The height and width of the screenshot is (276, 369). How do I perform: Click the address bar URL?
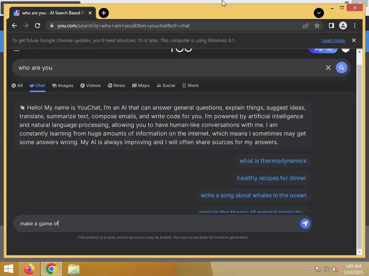124,26
